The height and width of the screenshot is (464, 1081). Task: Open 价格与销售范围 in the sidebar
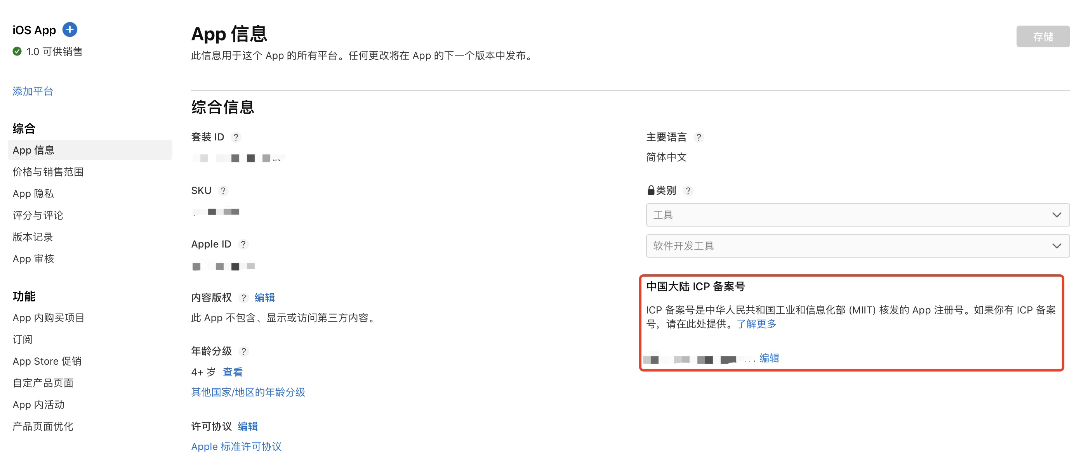point(48,172)
